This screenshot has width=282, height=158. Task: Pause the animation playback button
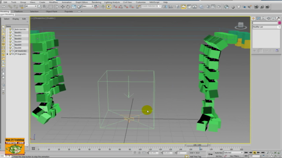(255, 153)
